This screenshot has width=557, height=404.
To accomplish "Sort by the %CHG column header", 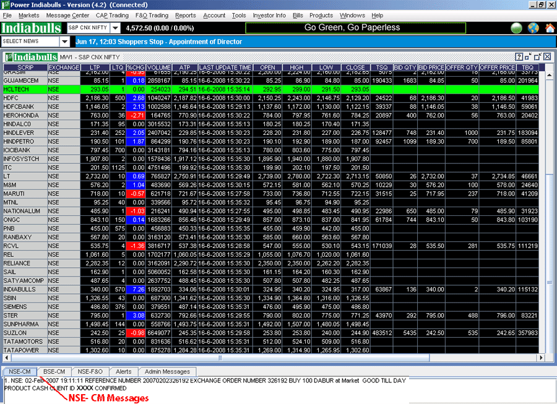I will tap(136, 67).
